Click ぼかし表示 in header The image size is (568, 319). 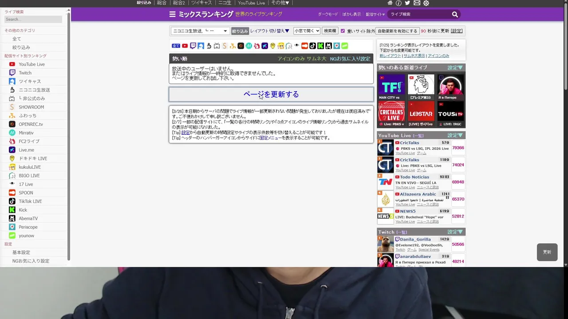point(351,14)
